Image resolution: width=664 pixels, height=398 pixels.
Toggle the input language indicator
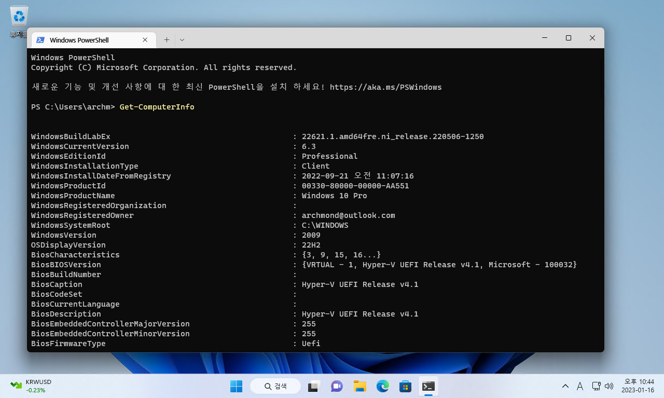tap(580, 386)
